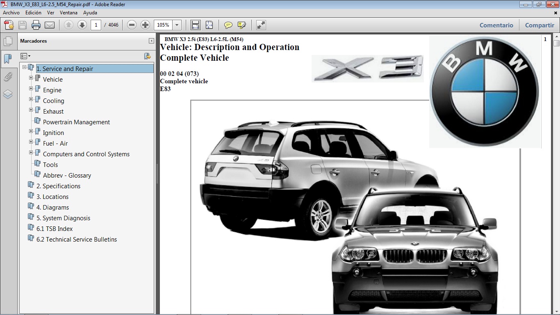Expand the Cooling bookmark

pos(31,100)
